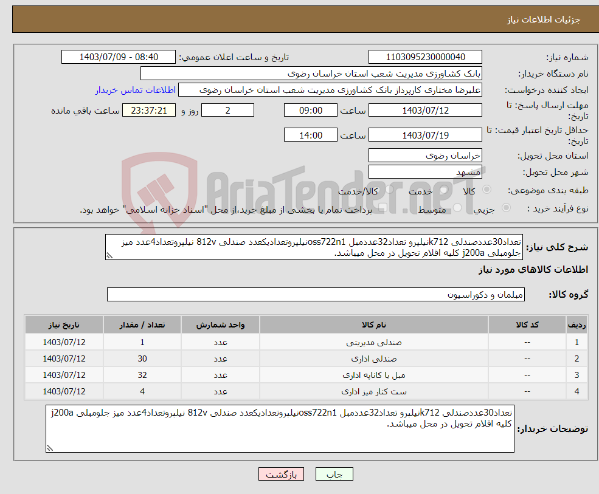Click the row number 3 cell
Screen dimensions: 599x494
(x=576, y=376)
